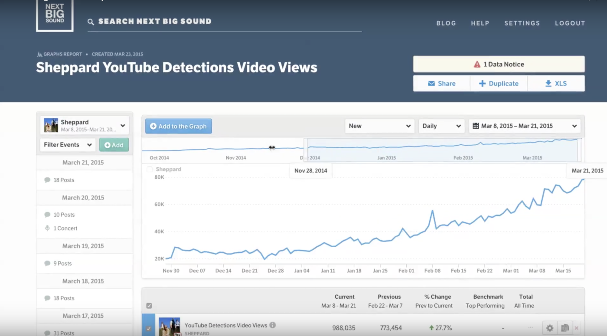The image size is (607, 336).
Task: Toggle the Sheppard legend checkbox on graph
Action: [150, 170]
